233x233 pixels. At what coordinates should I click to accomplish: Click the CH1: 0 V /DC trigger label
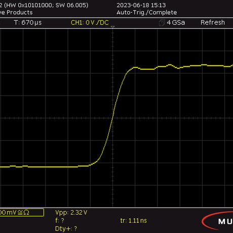[x=90, y=23]
